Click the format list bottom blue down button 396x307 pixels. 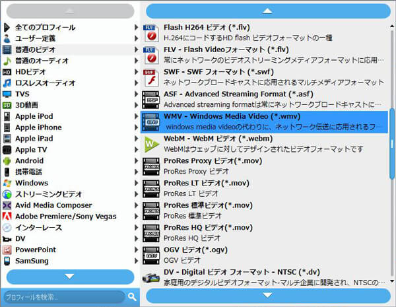268,295
